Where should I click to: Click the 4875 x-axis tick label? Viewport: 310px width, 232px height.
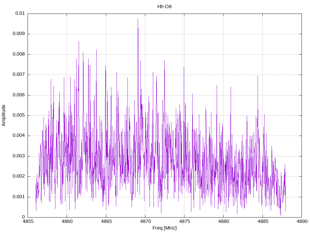pyautogui.click(x=184, y=221)
